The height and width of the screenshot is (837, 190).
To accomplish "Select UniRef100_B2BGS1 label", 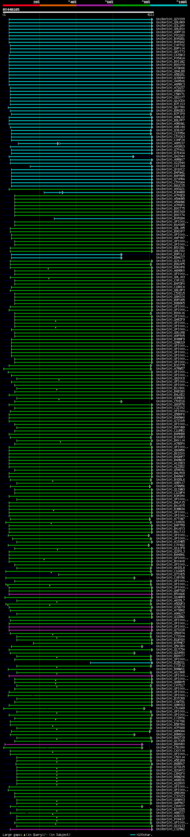I will click(170, 663).
